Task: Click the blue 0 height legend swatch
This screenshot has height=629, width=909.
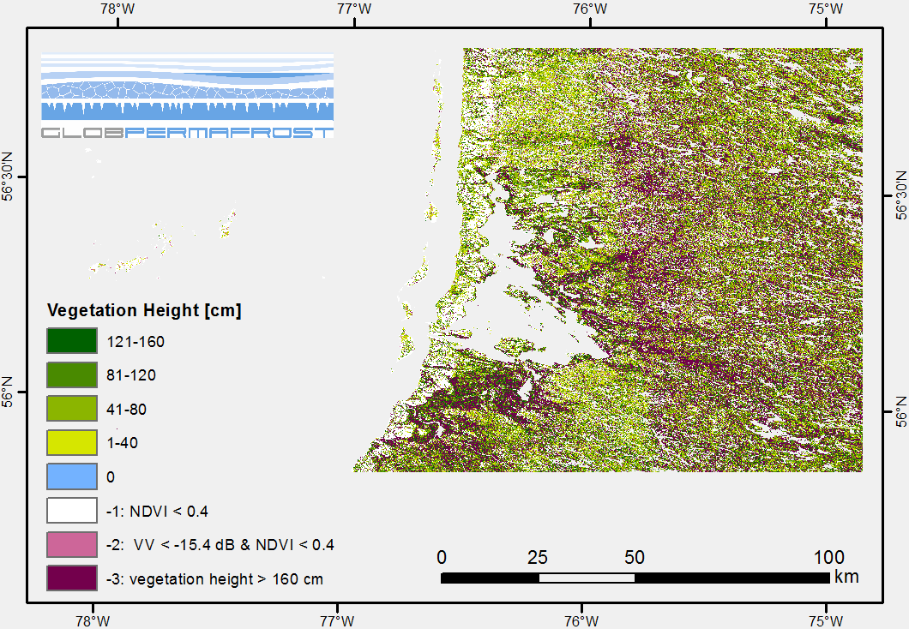Action: click(72, 476)
